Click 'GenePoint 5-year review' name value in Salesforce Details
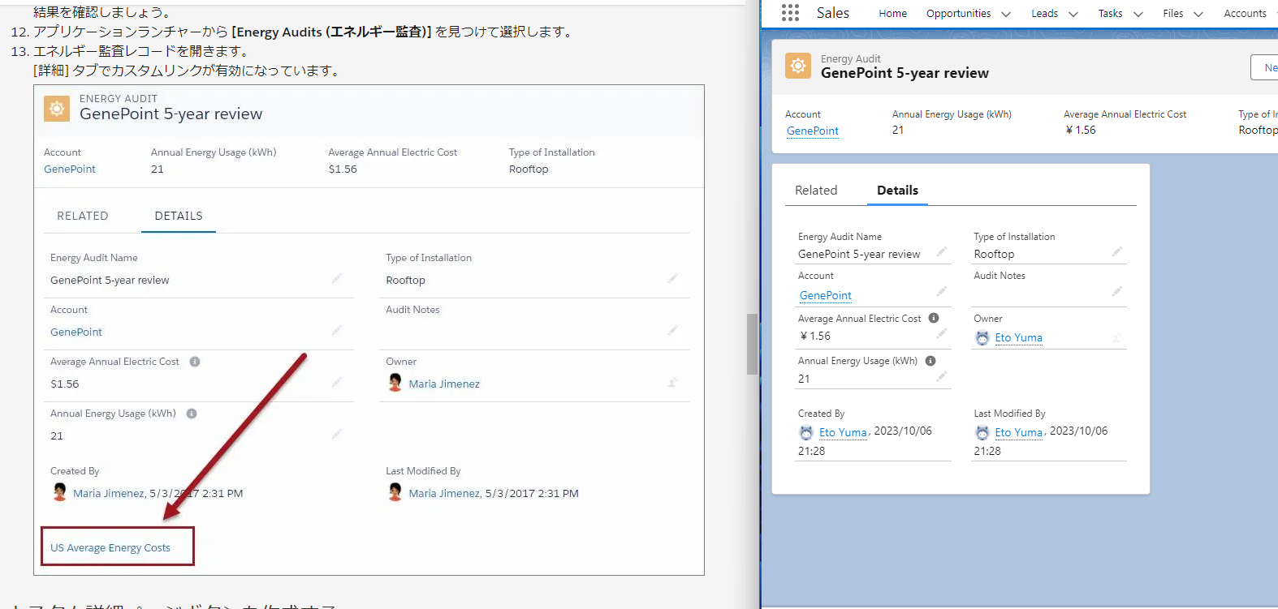The image size is (1278, 609). [x=859, y=254]
